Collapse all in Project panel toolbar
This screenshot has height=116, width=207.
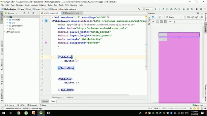click(x=28, y=13)
